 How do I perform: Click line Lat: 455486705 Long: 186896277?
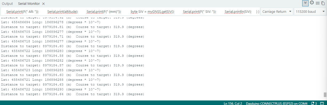click(x=51, y=32)
